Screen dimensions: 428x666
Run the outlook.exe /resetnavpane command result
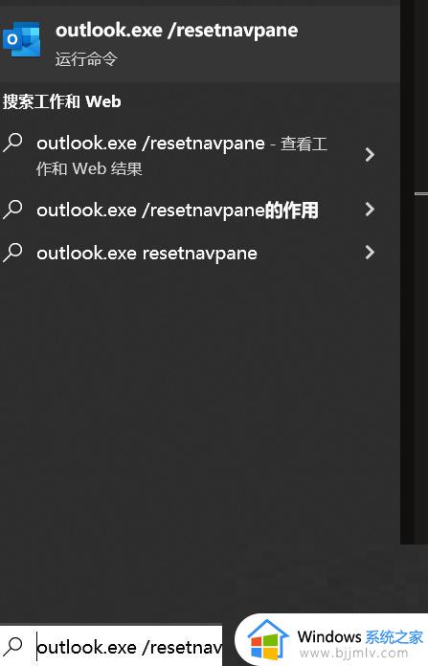(200, 44)
